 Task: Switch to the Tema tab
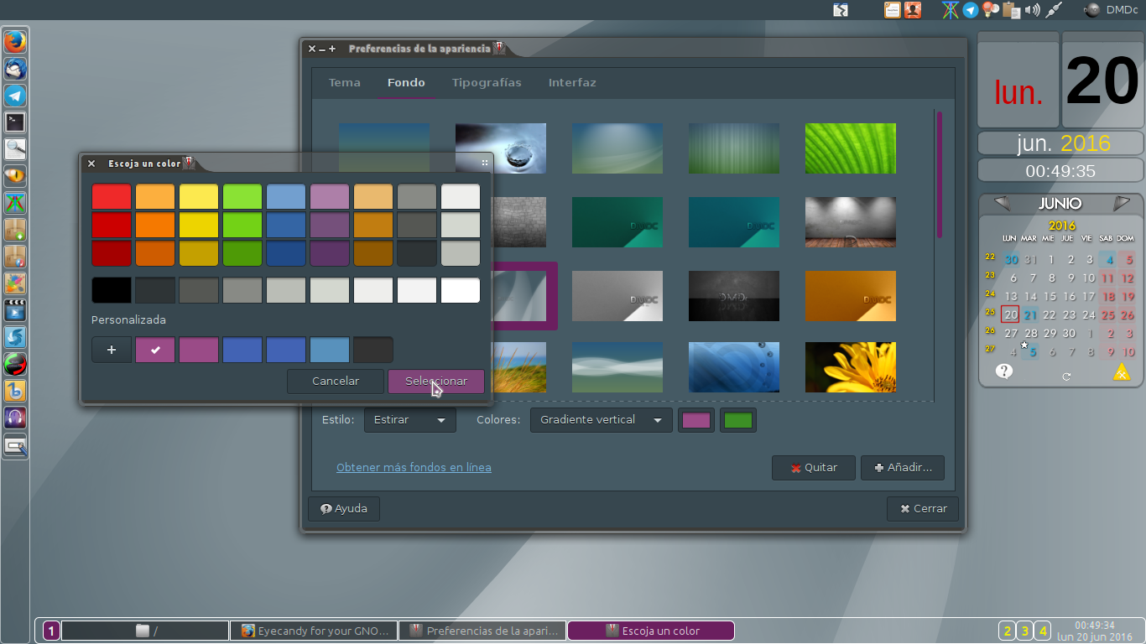pos(345,82)
